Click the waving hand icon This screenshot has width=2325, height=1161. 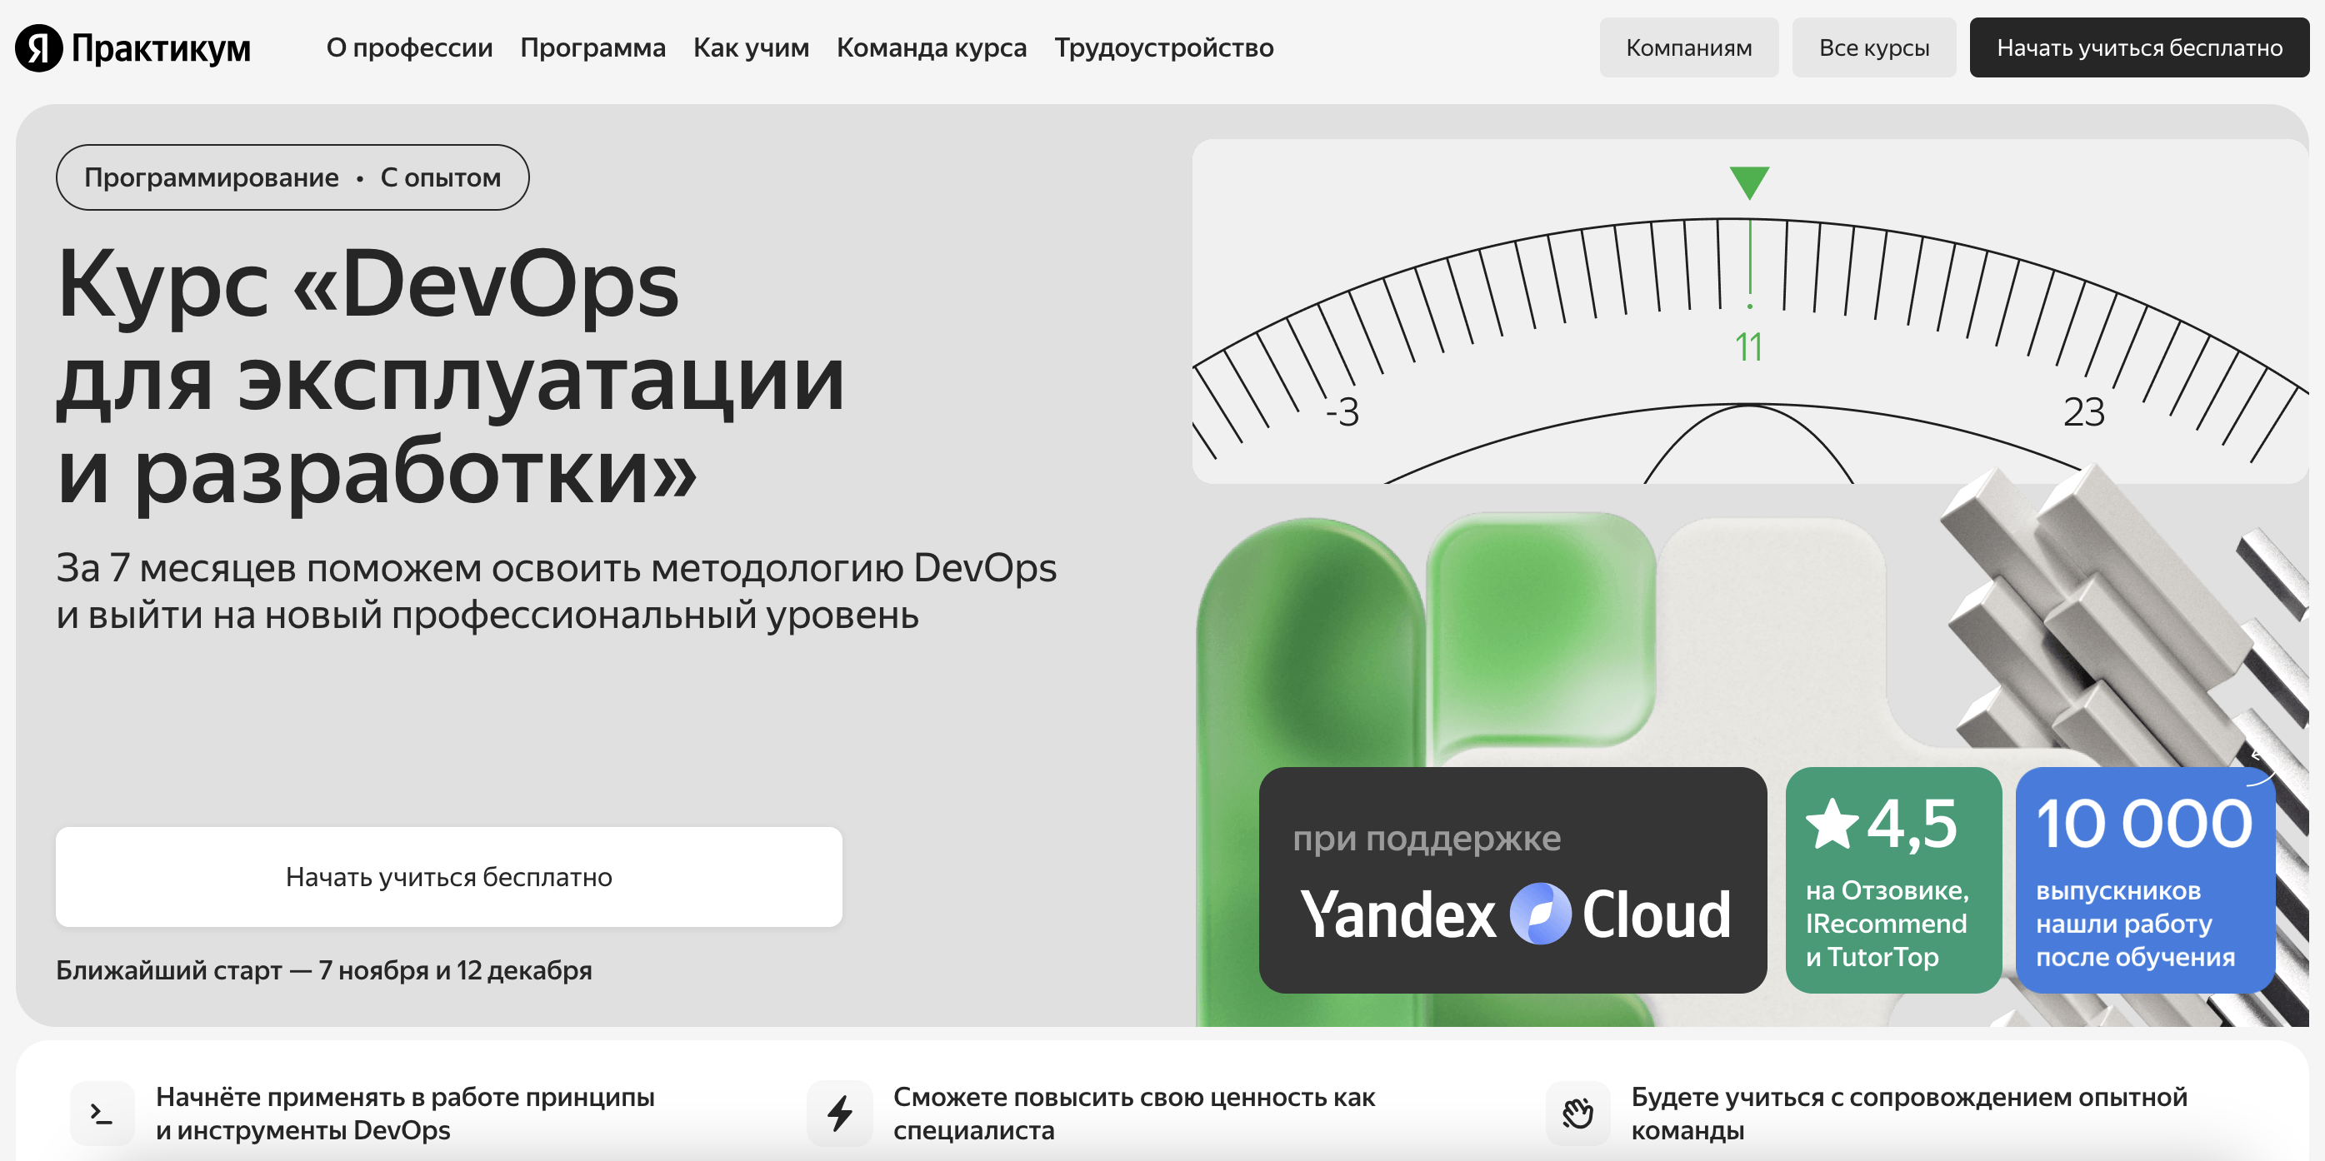[1577, 1114]
